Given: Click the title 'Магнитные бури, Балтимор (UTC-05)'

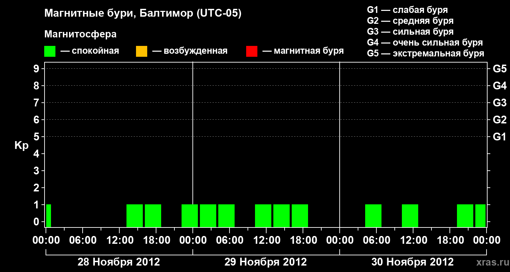Looking at the screenshot, I should pos(143,14).
